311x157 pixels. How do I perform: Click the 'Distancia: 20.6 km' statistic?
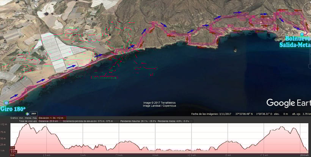pyautogui.click(x=48, y=121)
